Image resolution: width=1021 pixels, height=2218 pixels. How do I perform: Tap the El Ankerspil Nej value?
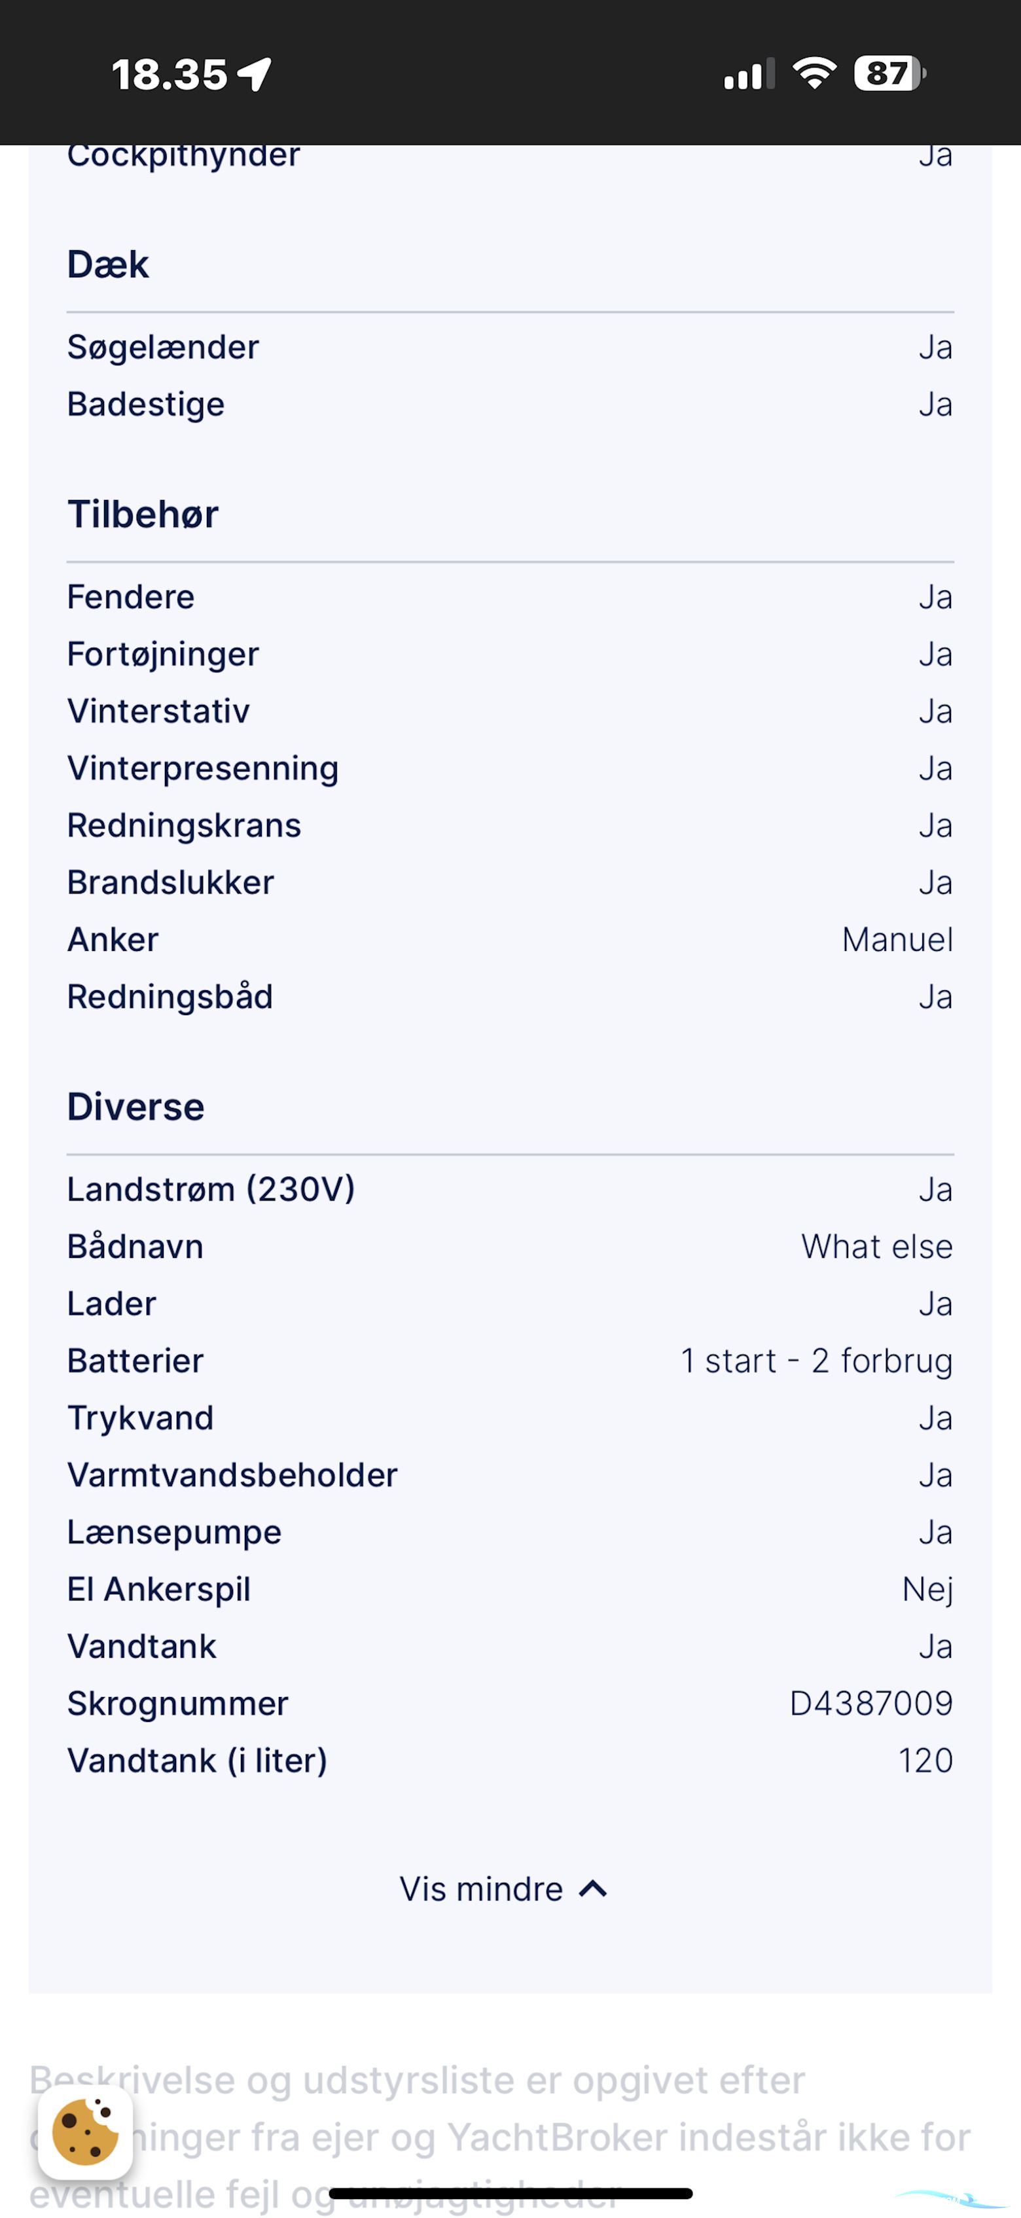(x=927, y=1590)
